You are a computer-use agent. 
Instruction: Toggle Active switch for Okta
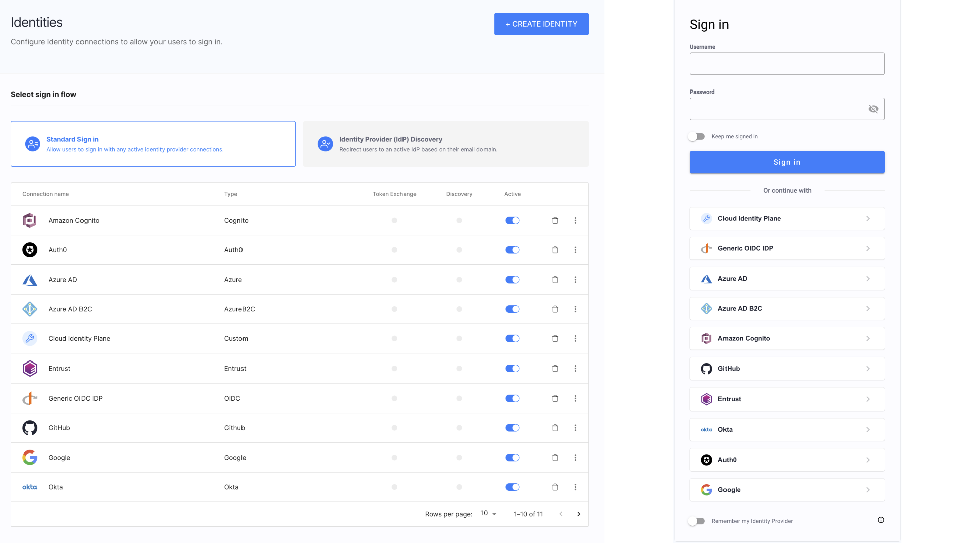coord(512,487)
